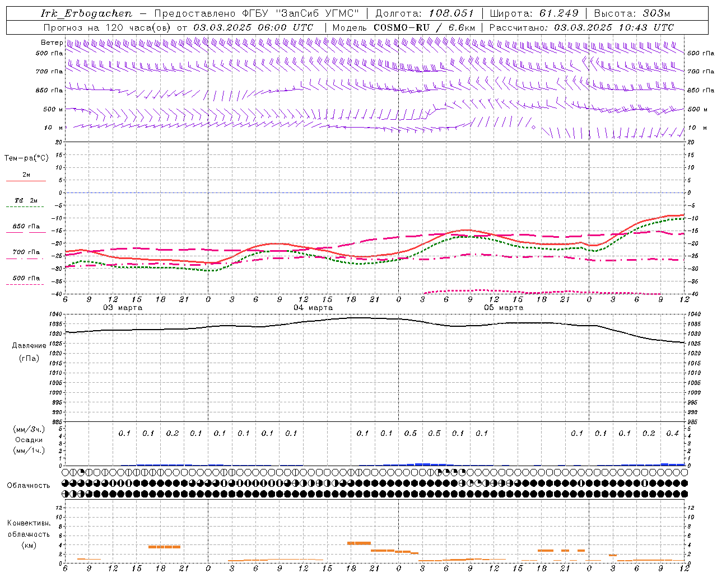Select the Td 2м dew point legend entry
The width and height of the screenshot is (717, 573).
point(26,200)
